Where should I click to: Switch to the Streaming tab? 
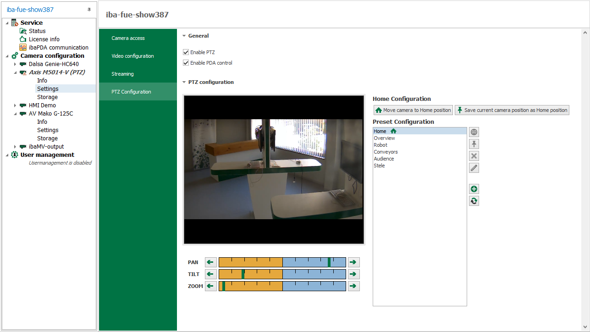click(x=122, y=74)
